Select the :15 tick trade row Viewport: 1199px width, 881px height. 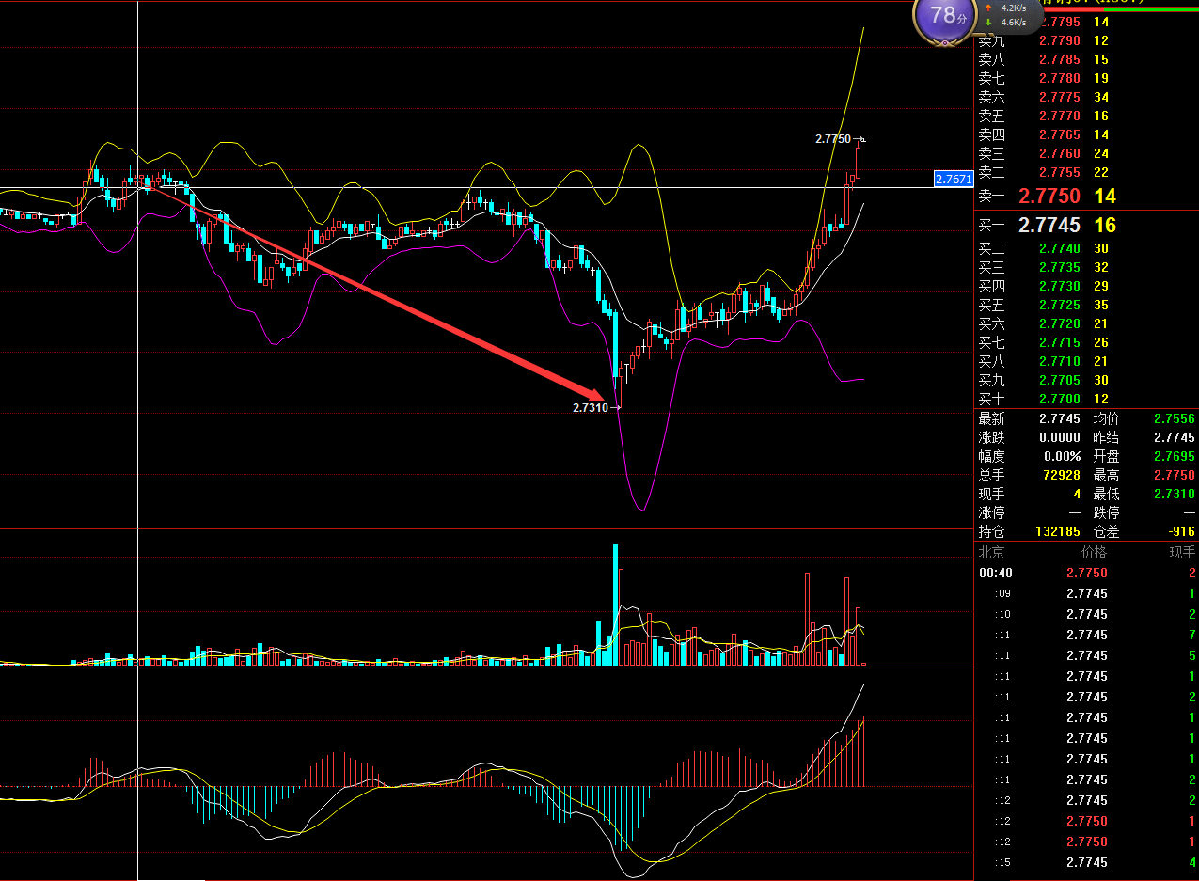click(1087, 862)
